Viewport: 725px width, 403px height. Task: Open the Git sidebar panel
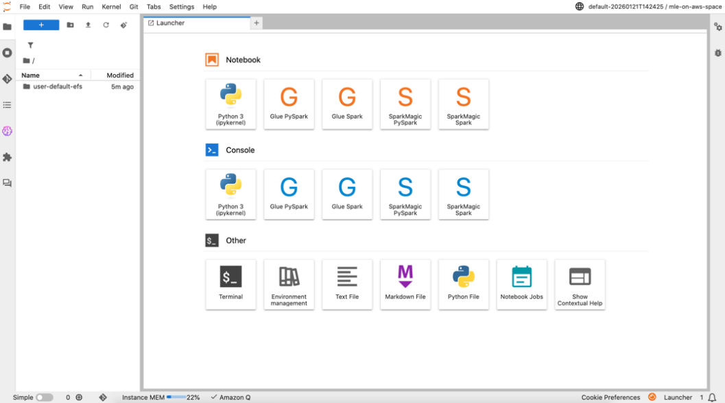click(7, 79)
